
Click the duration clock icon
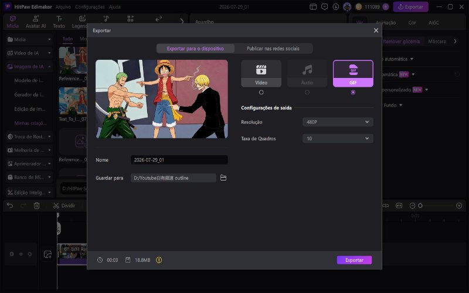[100, 260]
